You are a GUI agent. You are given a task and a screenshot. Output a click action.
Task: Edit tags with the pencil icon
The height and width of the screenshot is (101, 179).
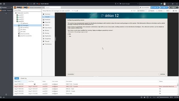[x=77, y=11]
